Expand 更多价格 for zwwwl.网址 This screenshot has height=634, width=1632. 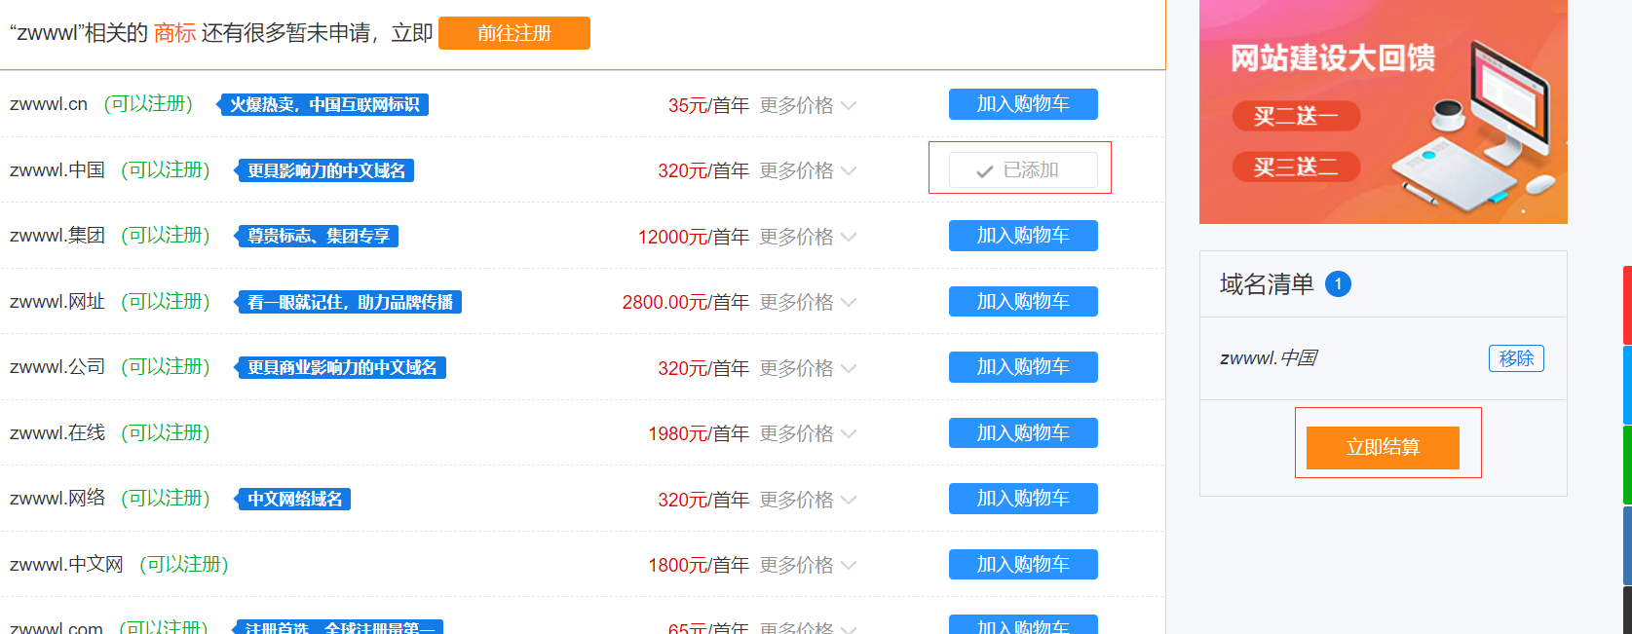[x=808, y=302]
